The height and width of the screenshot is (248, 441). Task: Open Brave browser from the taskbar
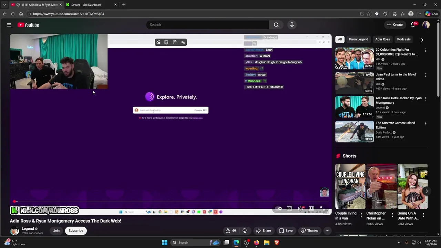(x=276, y=242)
